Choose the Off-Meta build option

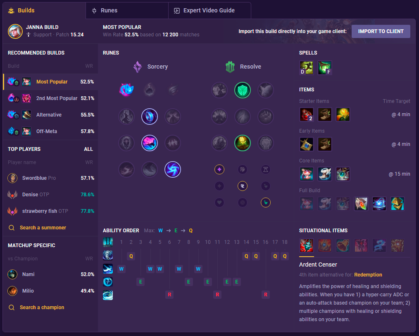point(50,131)
